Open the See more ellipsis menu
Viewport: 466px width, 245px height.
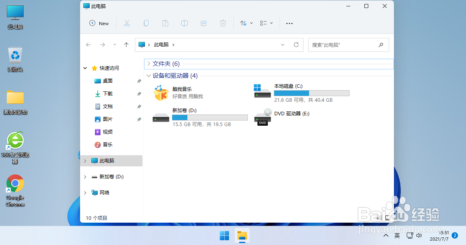pos(289,23)
